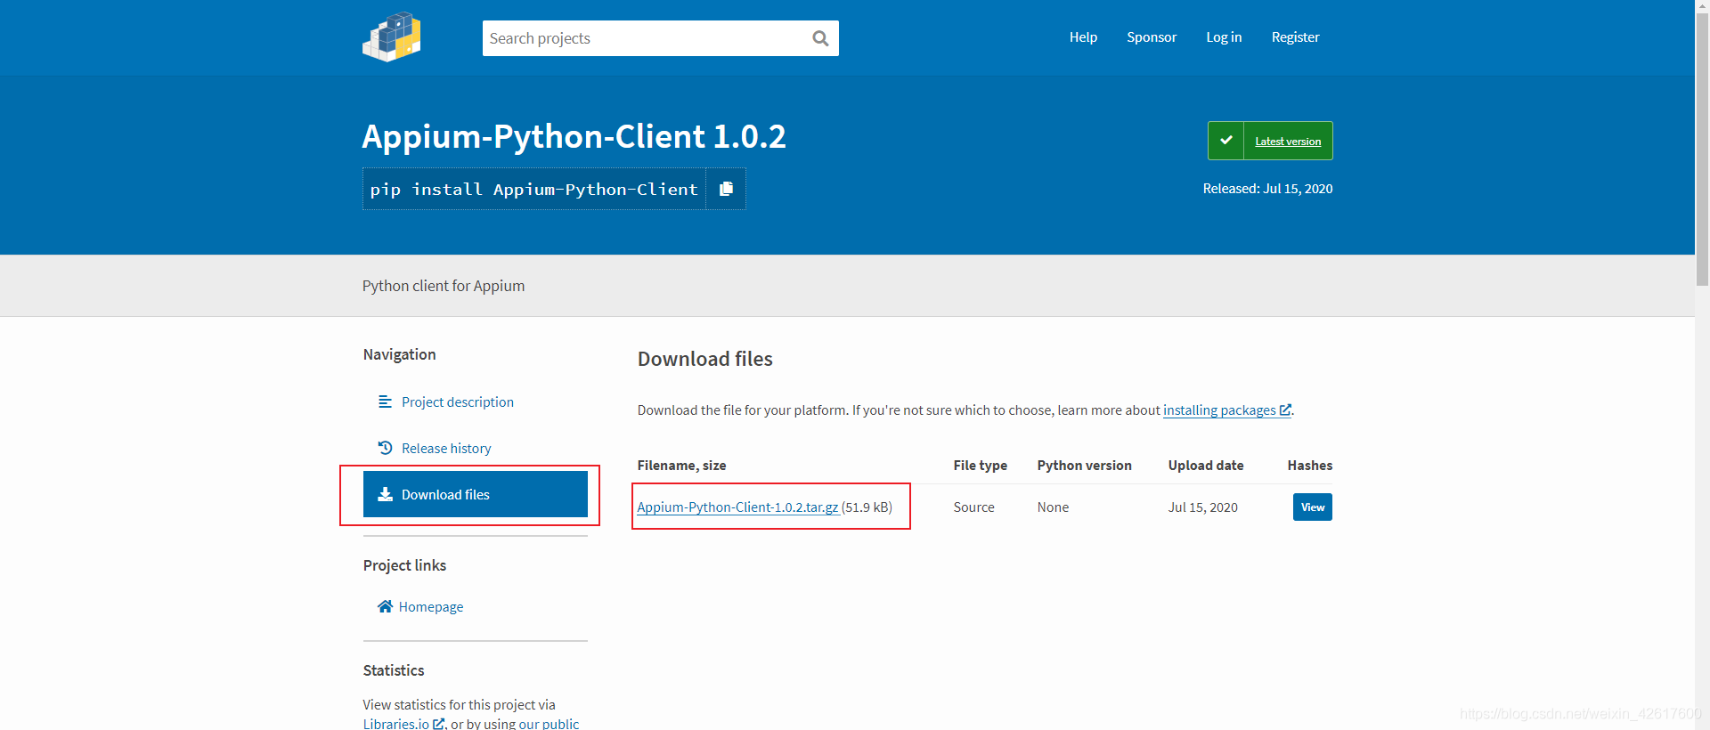Click Log in link

click(x=1223, y=37)
